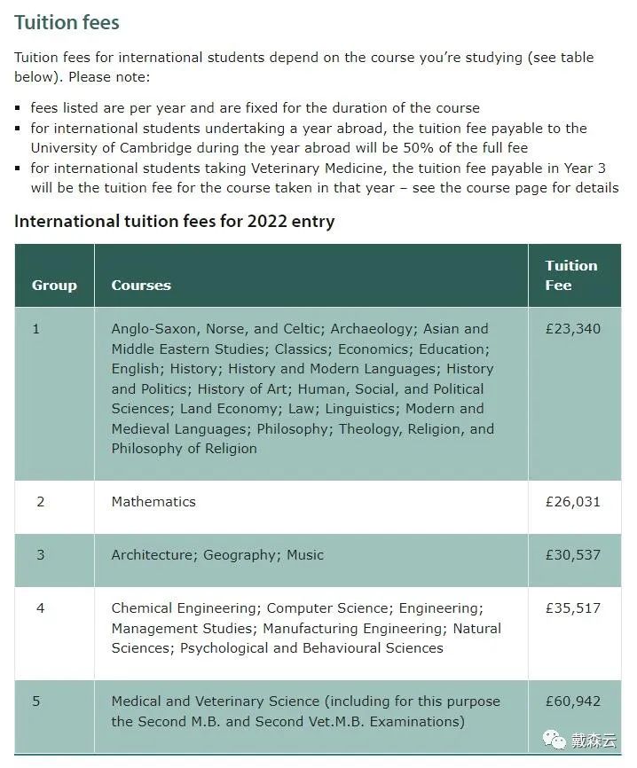Click the Medical and Veterinary Science row
This screenshot has width=637, height=768.
(305, 711)
